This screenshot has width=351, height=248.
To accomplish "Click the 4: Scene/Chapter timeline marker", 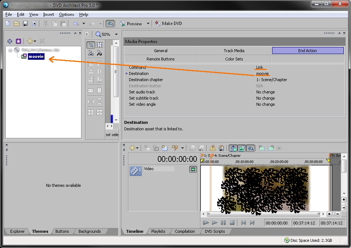I will point(226,155).
